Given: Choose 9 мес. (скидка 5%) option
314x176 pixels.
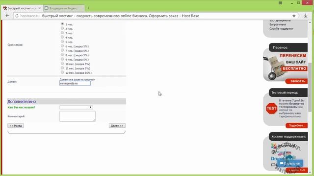Looking at the screenshot, I should click(62, 59).
